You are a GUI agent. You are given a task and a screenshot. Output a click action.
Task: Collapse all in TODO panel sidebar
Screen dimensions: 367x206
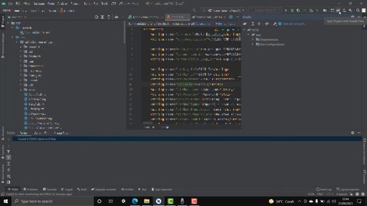9,170
